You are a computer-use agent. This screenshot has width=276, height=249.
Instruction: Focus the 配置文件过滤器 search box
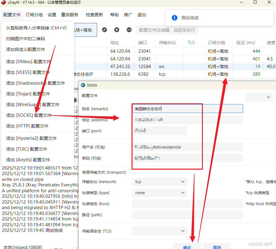click(167, 30)
